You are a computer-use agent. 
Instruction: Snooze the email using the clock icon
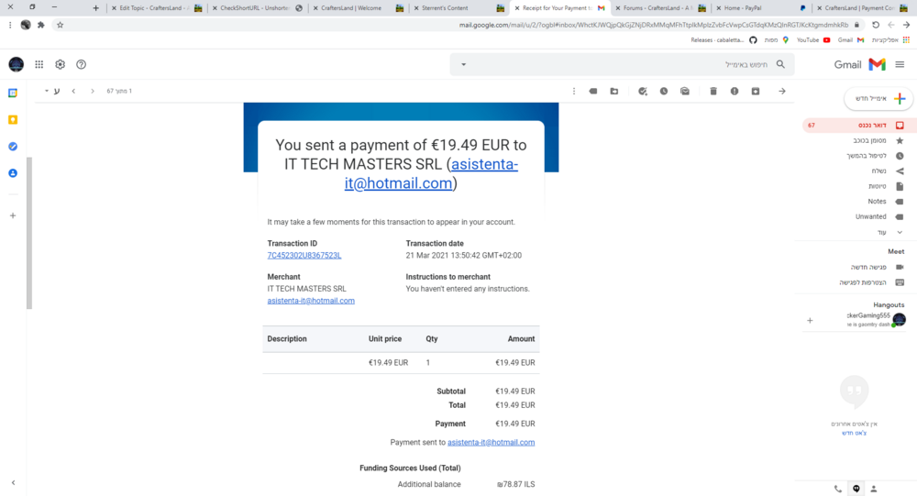663,91
